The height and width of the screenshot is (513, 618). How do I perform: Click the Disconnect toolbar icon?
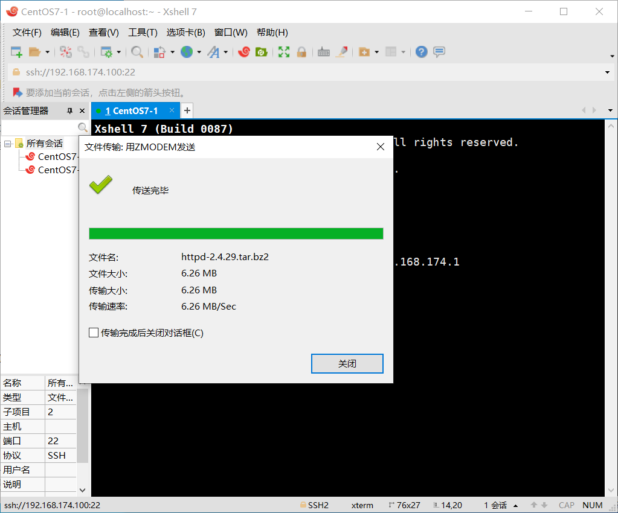(x=66, y=52)
